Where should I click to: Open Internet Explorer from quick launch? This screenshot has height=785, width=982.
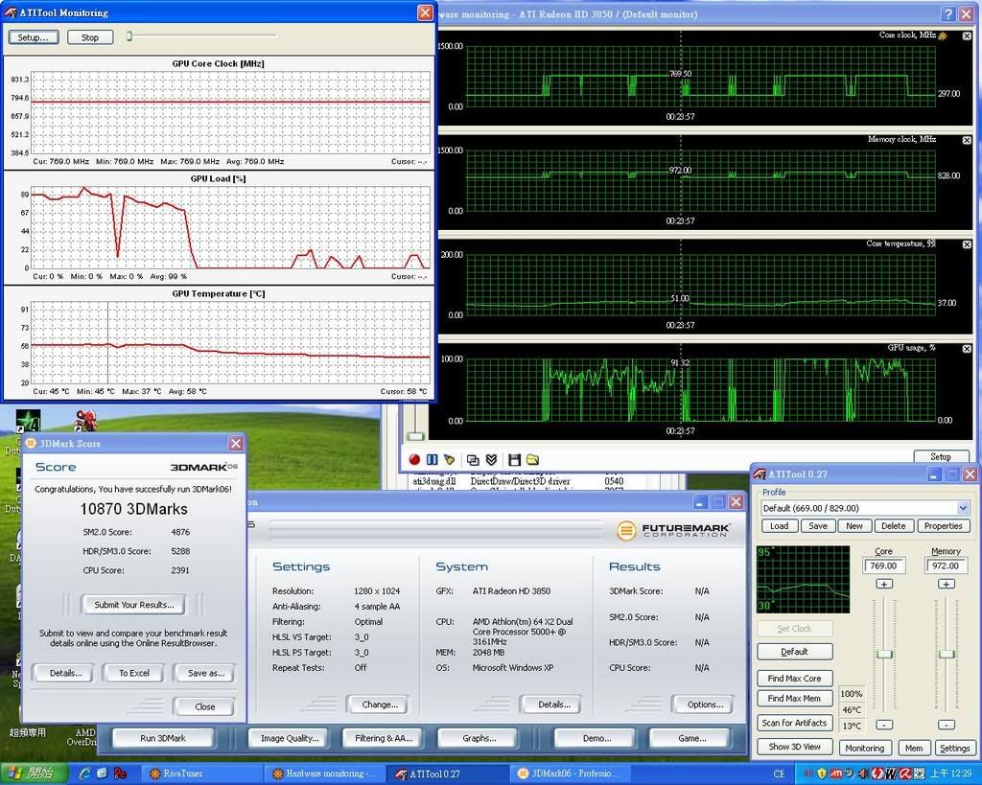85,773
